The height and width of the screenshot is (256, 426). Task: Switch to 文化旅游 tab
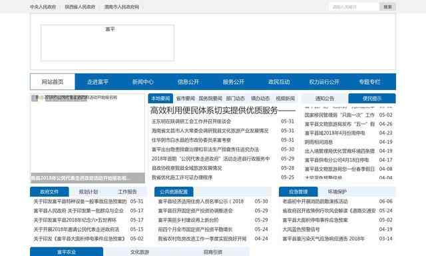pyautogui.click(x=140, y=252)
